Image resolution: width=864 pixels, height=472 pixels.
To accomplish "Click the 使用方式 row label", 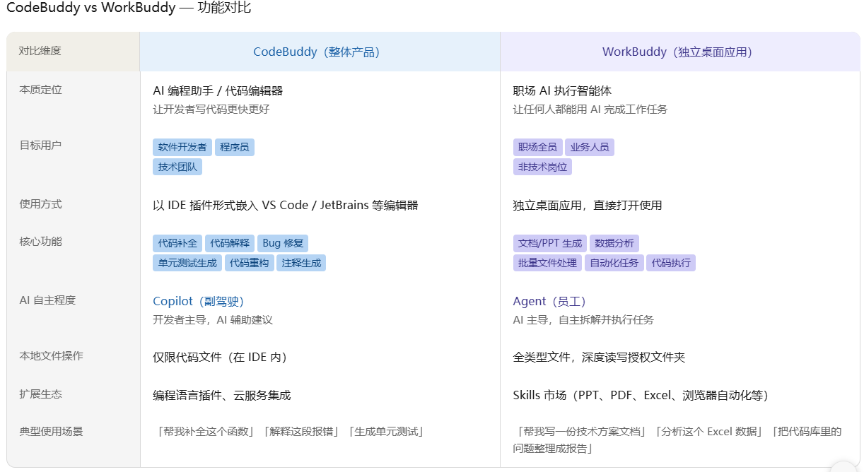I will (x=40, y=204).
